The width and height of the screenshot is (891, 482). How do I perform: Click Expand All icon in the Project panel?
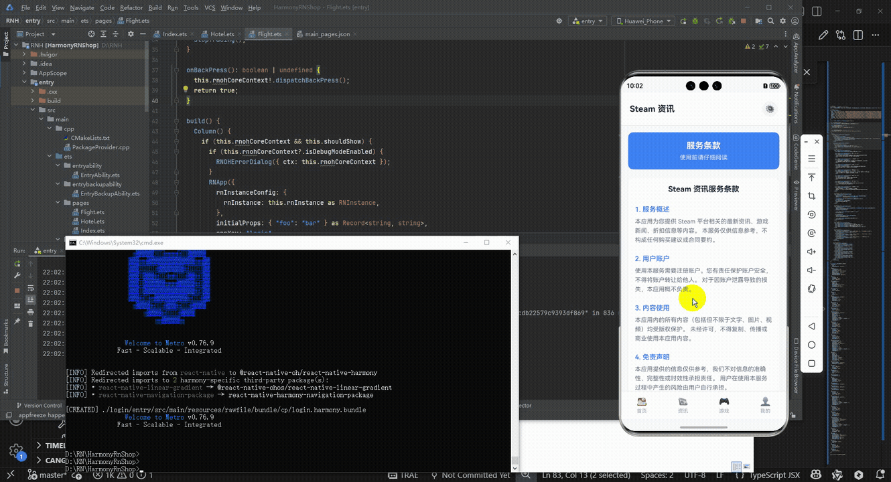point(103,34)
